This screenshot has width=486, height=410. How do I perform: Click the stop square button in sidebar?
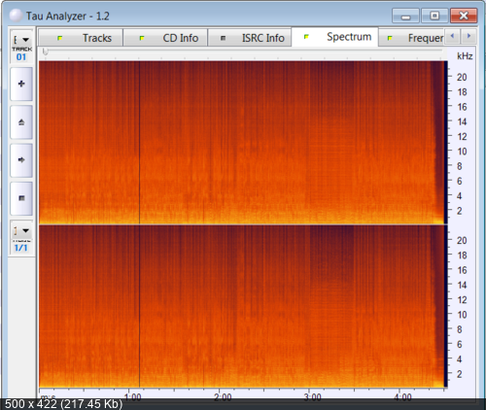21,198
